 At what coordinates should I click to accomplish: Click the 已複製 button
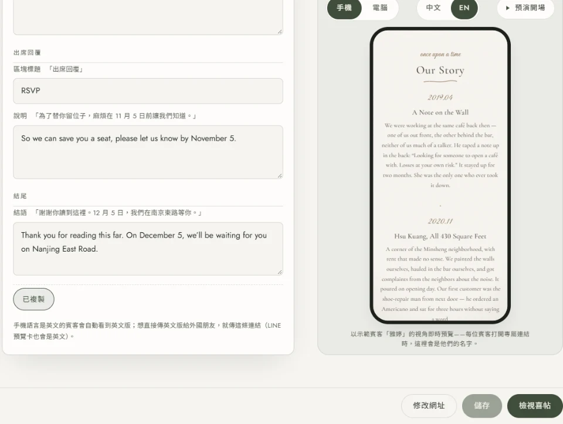[34, 299]
